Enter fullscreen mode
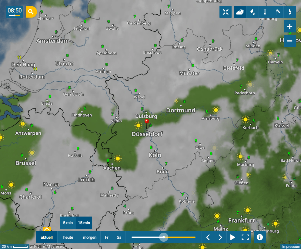Viewport: 301px width, 249px height. [245, 237]
